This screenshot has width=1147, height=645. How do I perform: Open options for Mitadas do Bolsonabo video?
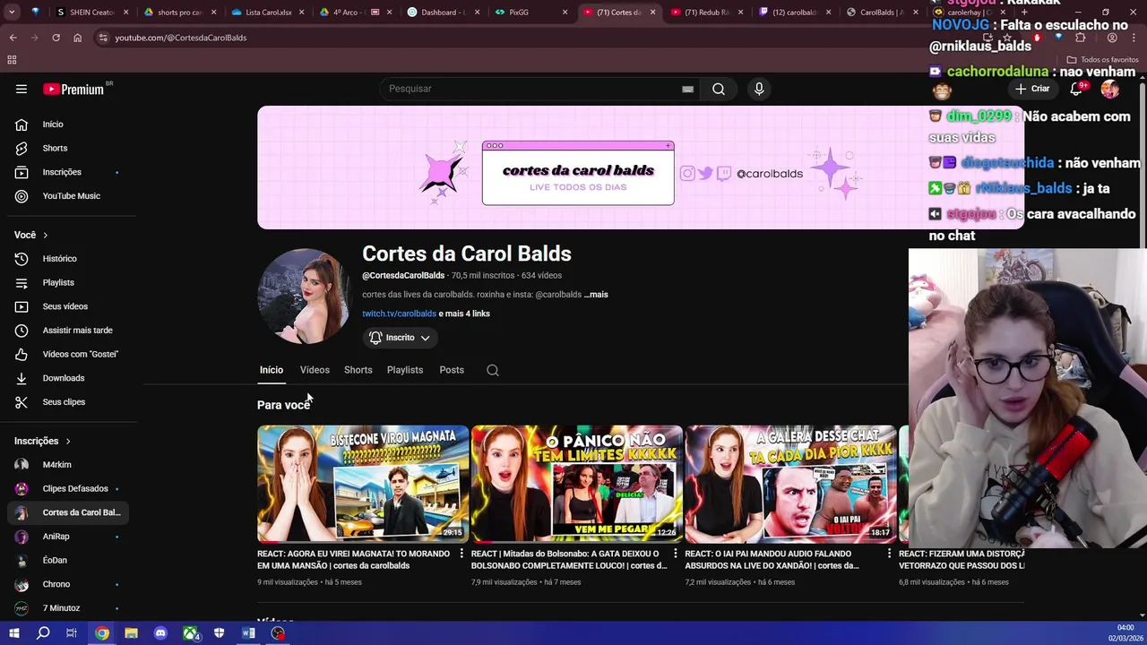pyautogui.click(x=676, y=555)
